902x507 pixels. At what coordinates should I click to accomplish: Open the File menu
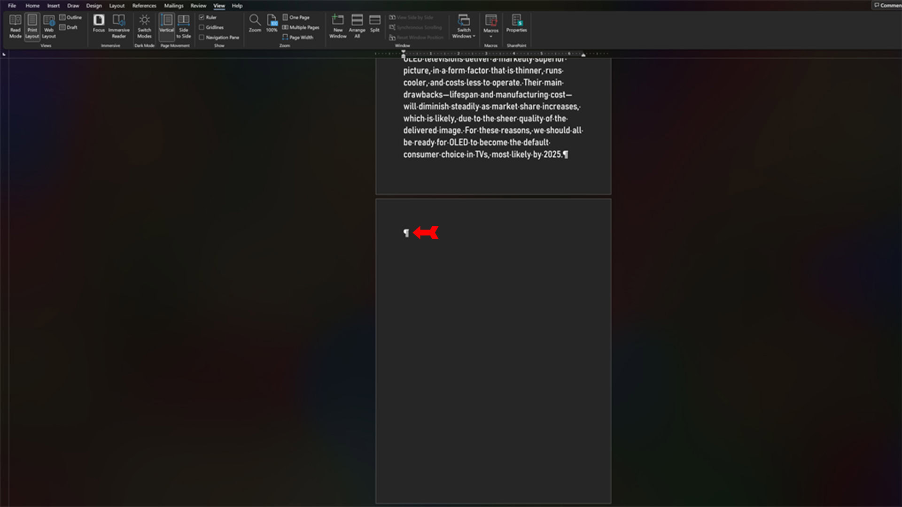(x=12, y=6)
